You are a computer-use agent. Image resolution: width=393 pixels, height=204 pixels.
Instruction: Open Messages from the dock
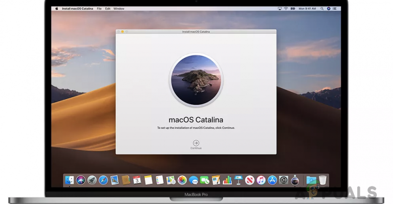[x=193, y=180]
